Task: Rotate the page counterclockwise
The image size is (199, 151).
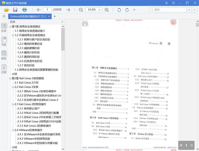Action: coord(119,10)
